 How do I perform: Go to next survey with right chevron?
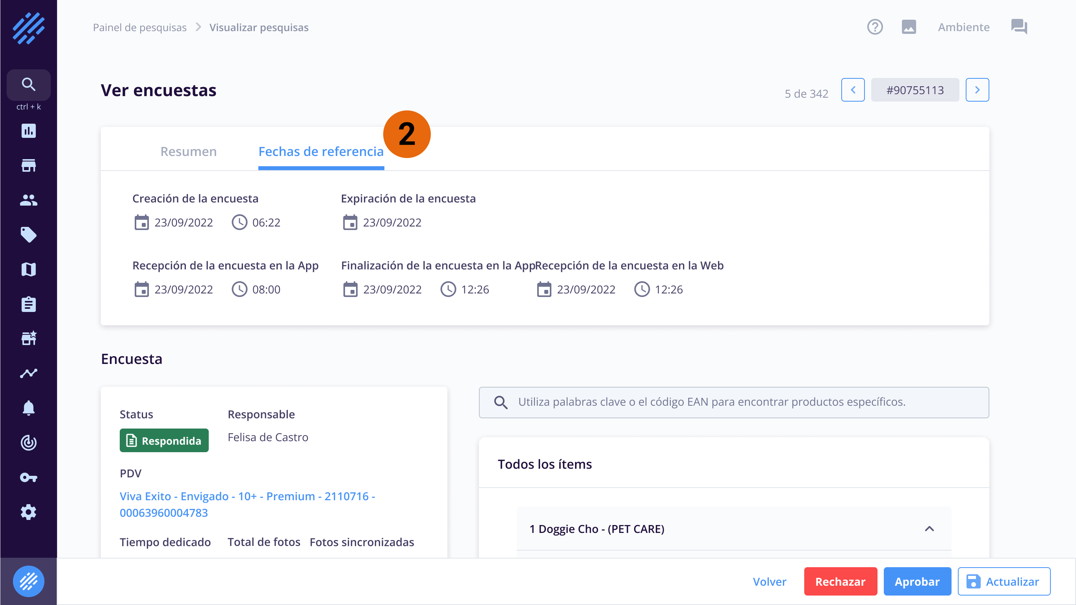coord(977,90)
